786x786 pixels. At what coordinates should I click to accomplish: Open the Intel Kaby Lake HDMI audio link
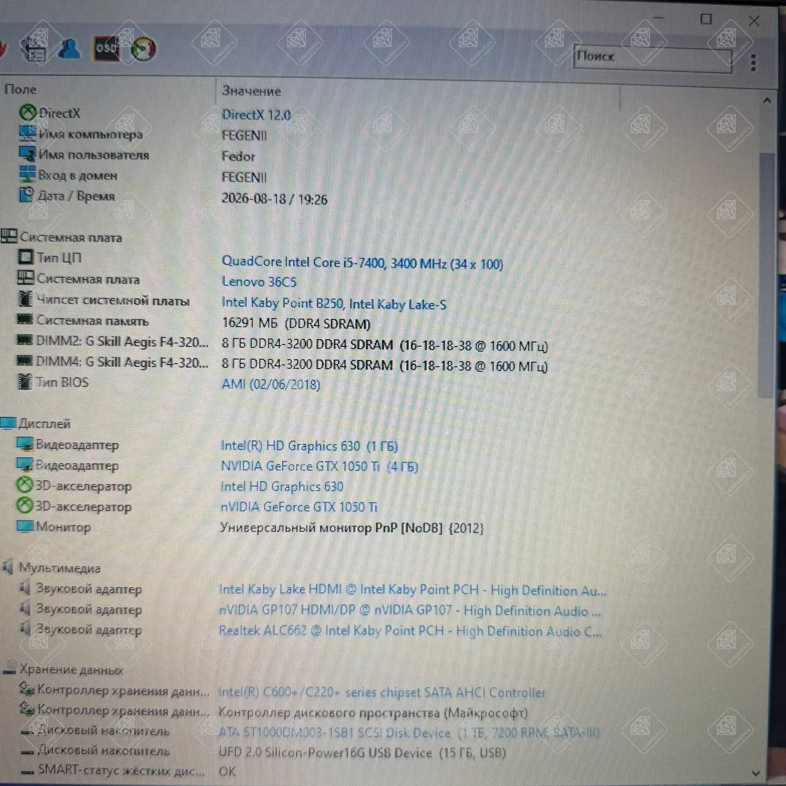click(x=413, y=590)
